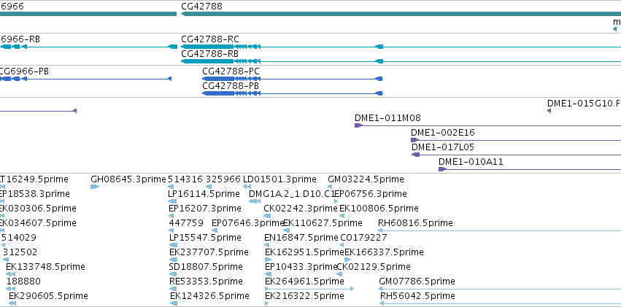Select EST EK264961.5prime
The image size is (621, 307).
pyautogui.click(x=304, y=281)
